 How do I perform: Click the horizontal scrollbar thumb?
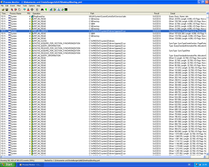click(x=97, y=157)
